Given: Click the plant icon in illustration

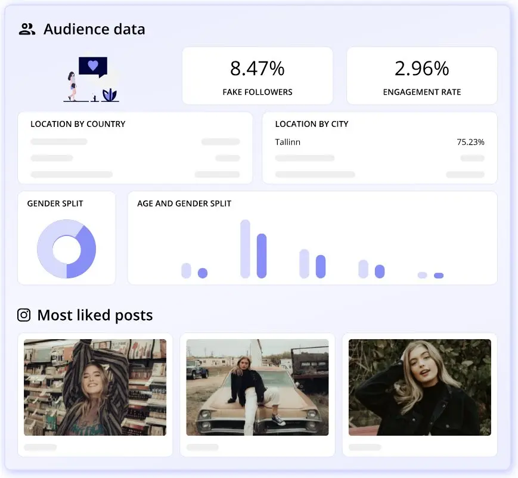Looking at the screenshot, I should tap(110, 95).
